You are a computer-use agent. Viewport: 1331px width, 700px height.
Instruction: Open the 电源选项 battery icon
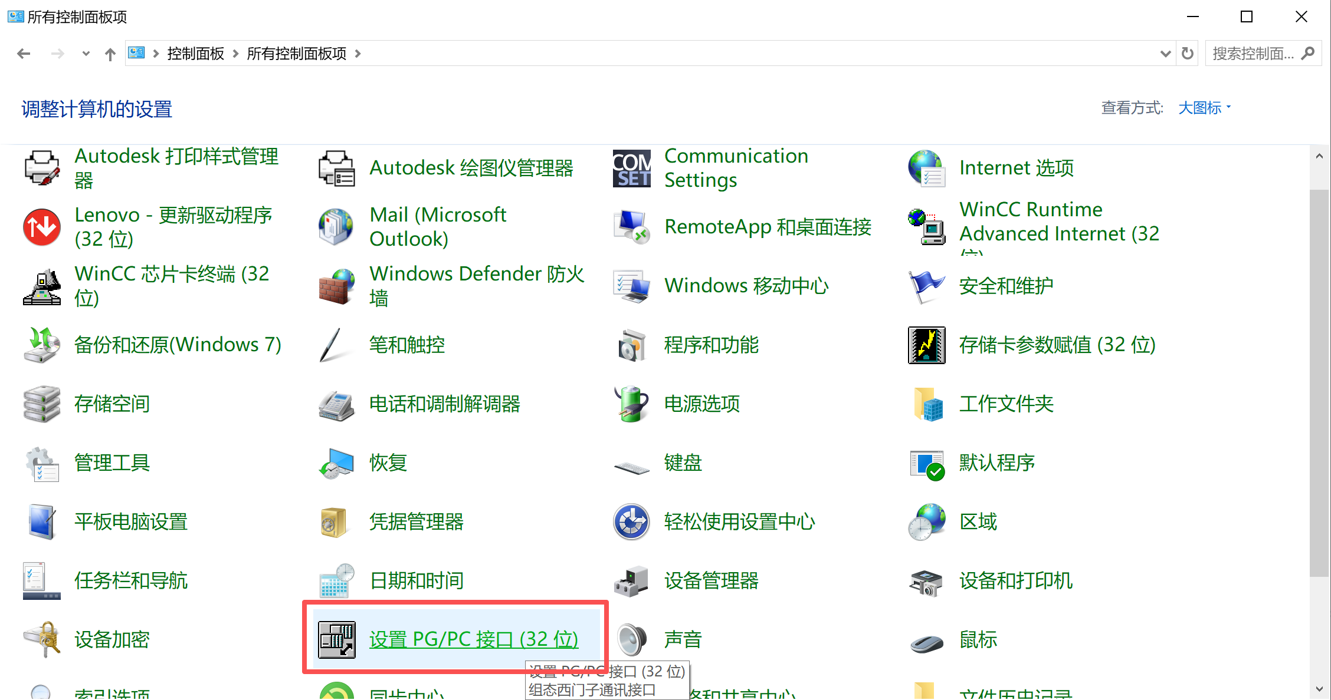click(632, 404)
